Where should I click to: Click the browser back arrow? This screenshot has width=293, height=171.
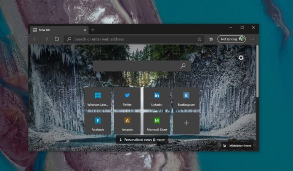[35, 39]
